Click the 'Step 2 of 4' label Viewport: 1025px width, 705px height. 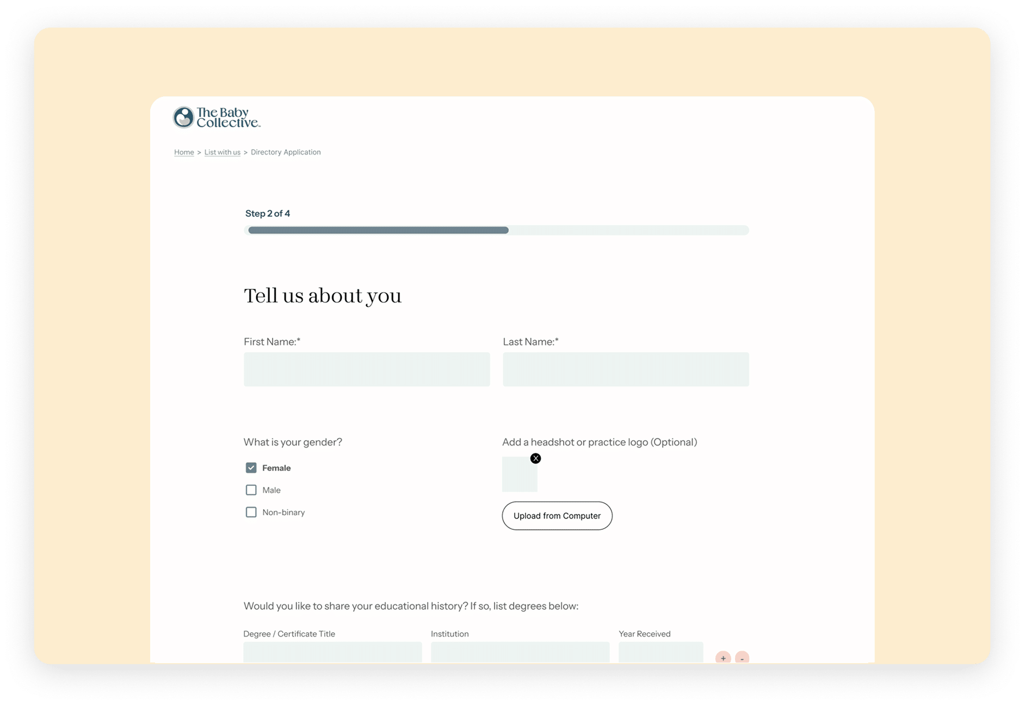pyautogui.click(x=268, y=214)
